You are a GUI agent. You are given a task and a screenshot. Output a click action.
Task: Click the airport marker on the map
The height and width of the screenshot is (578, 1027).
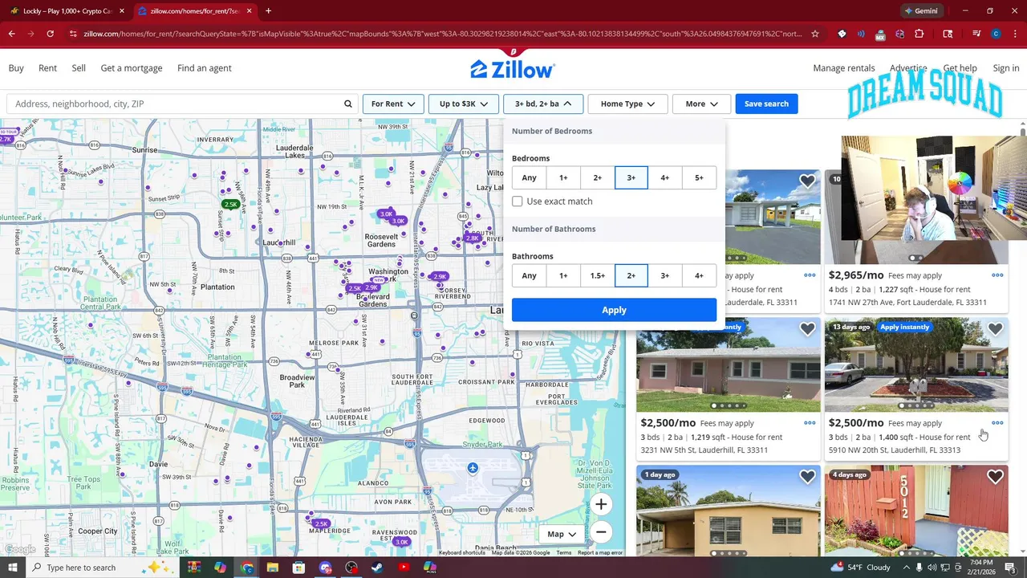473,468
